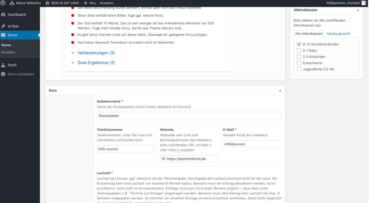Image resolution: width=369 pixels, height=203 pixels.
Task: Click the Erstellen submenu link
Action: pyautogui.click(x=8, y=52)
